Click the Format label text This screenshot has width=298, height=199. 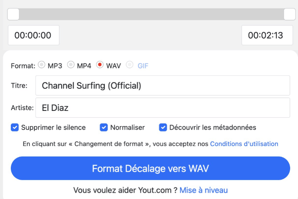[x=23, y=66]
